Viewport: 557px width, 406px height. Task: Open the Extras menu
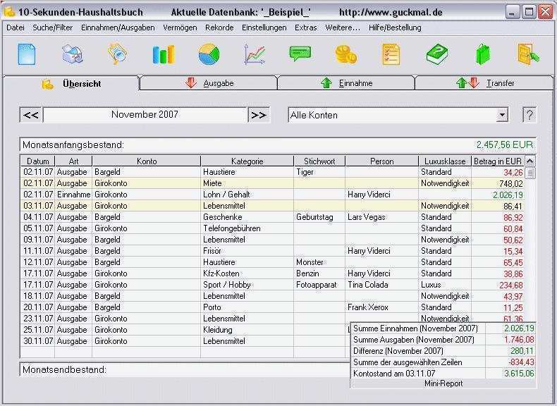tap(305, 27)
